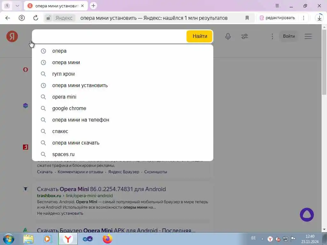Start voice search with the microphone icon

tap(228, 36)
